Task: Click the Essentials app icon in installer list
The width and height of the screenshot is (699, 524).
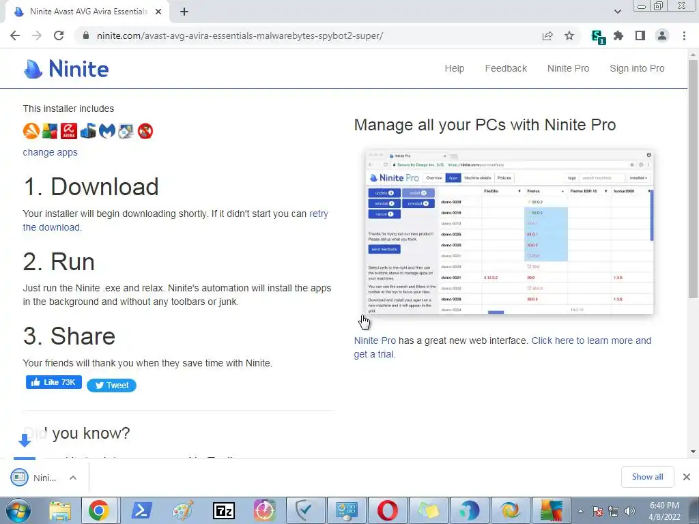Action: coord(88,131)
